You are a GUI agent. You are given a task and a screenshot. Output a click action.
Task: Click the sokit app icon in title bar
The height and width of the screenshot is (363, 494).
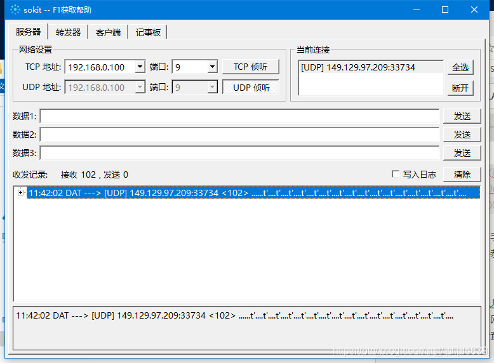[x=15, y=10]
